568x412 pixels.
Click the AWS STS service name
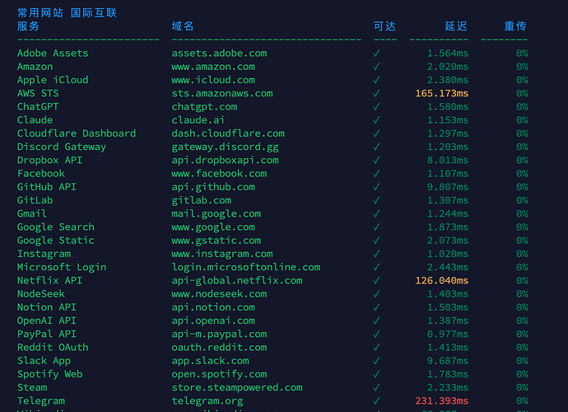[38, 94]
